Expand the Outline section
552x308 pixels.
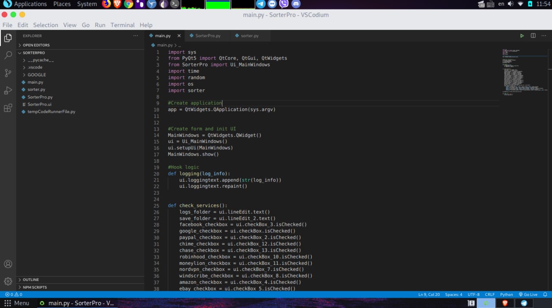coord(31,280)
